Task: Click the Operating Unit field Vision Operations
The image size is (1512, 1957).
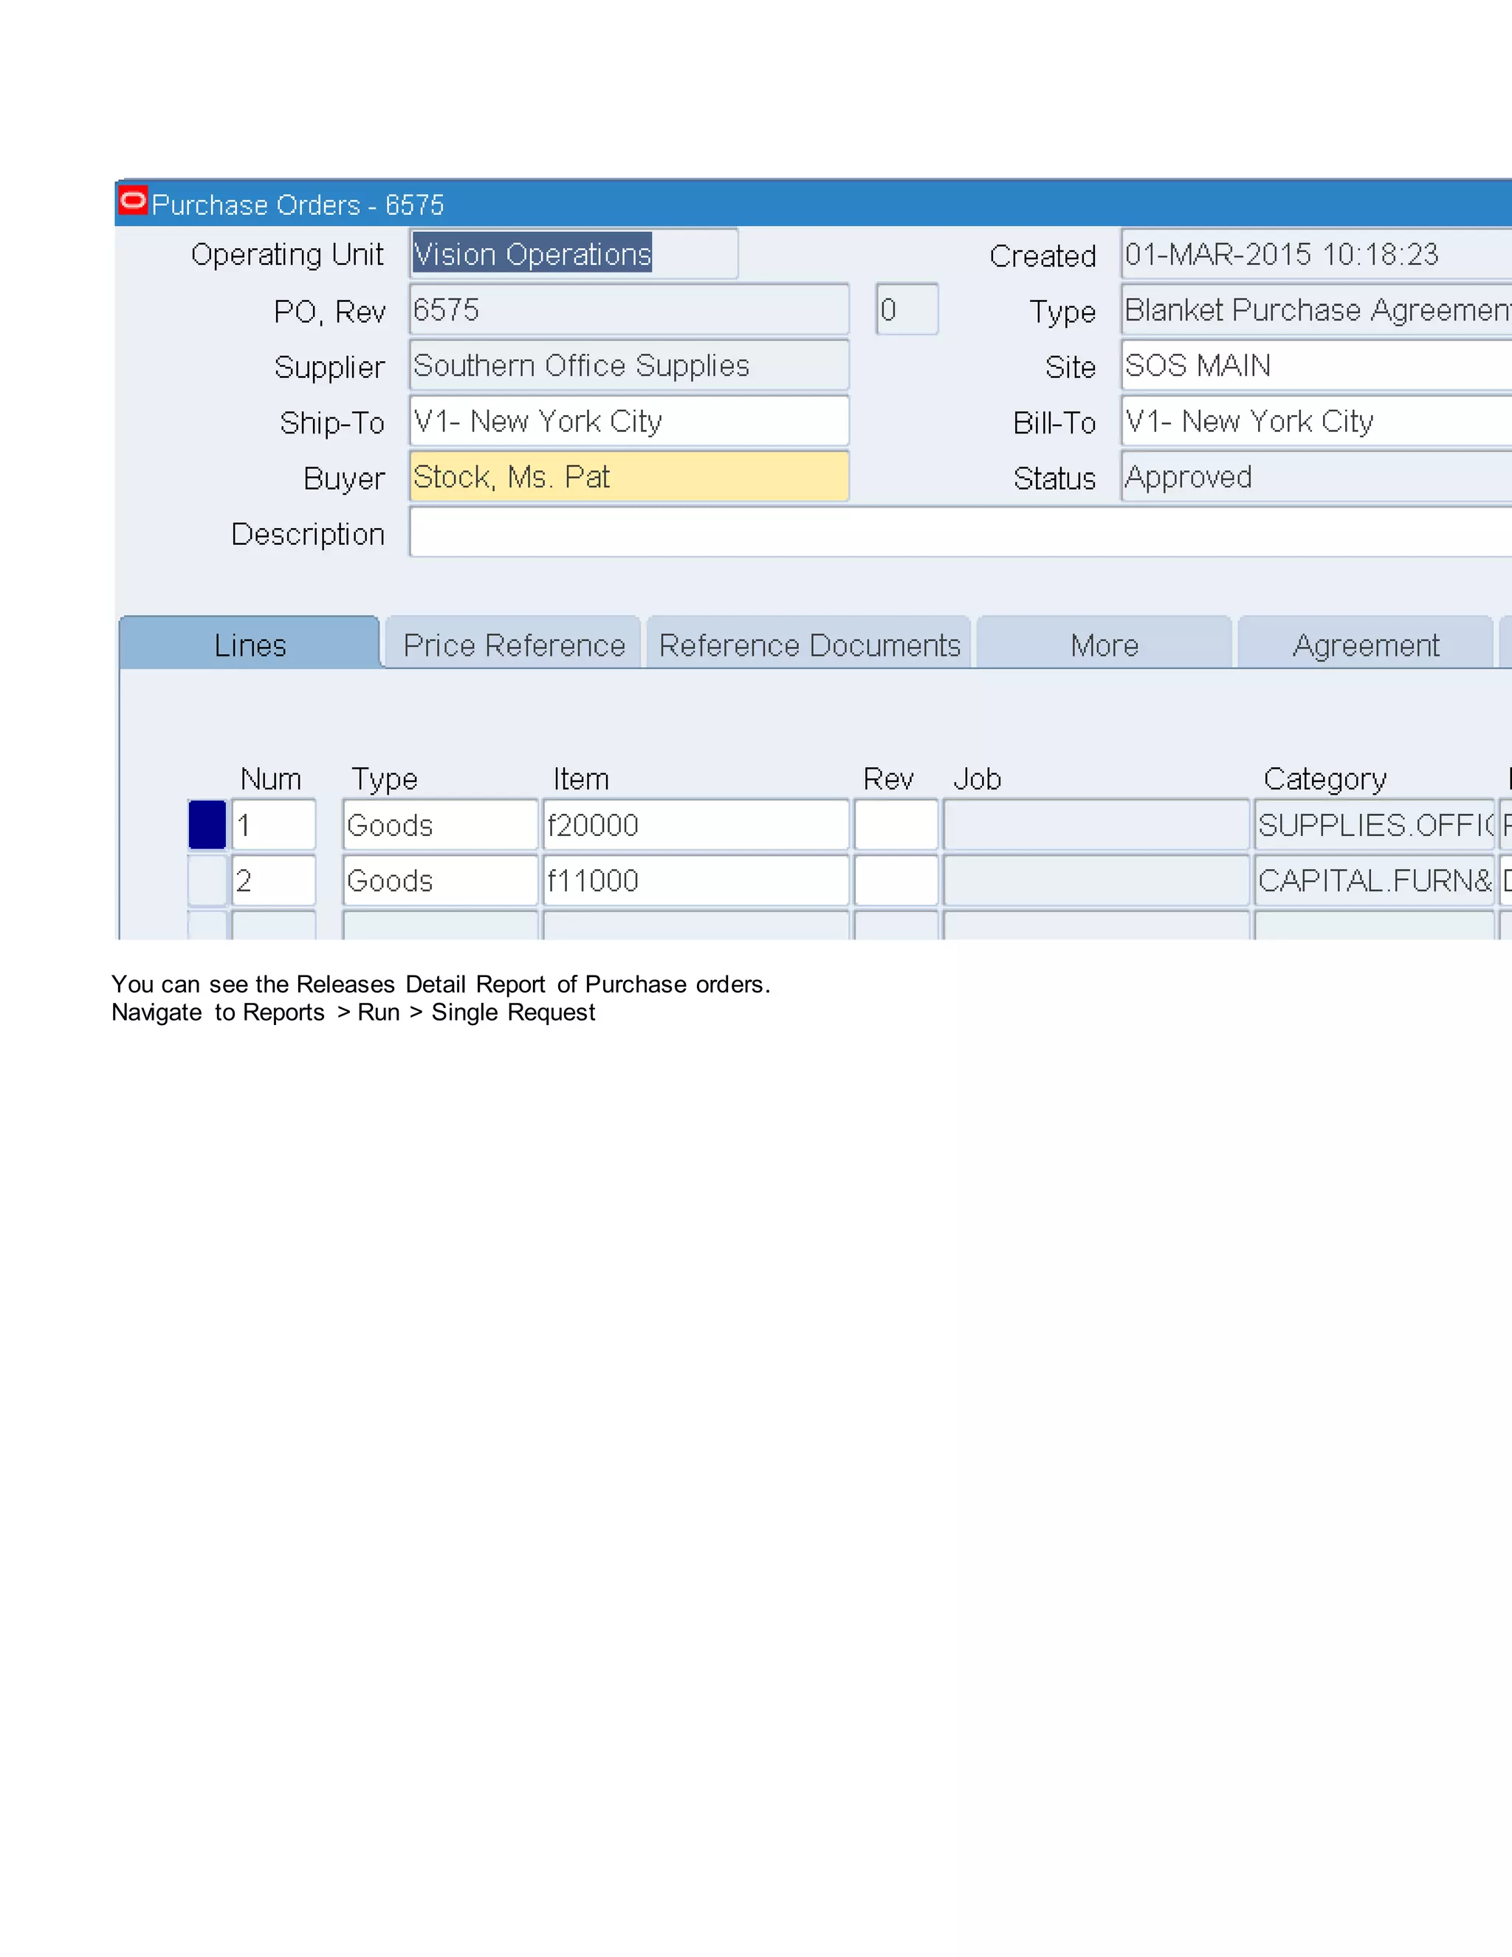Action: (x=574, y=255)
